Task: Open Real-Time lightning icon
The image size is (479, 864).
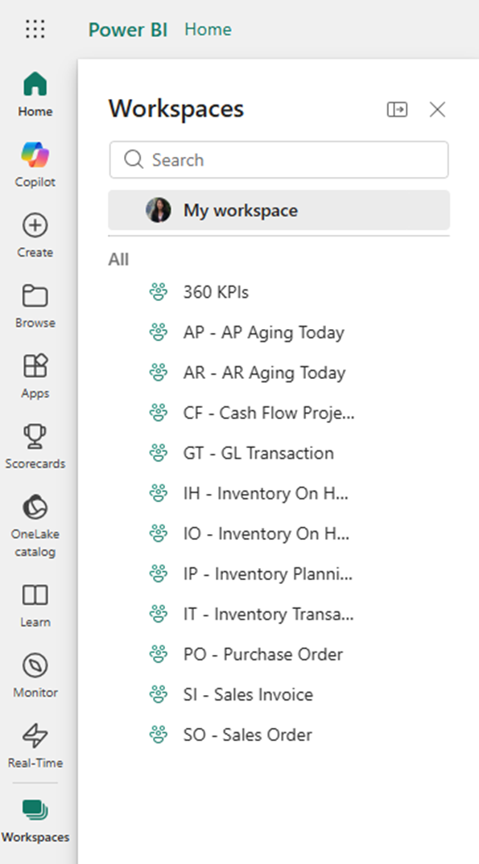Action: (35, 736)
